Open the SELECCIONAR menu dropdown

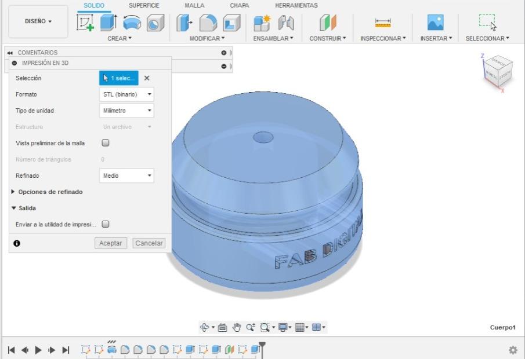487,38
